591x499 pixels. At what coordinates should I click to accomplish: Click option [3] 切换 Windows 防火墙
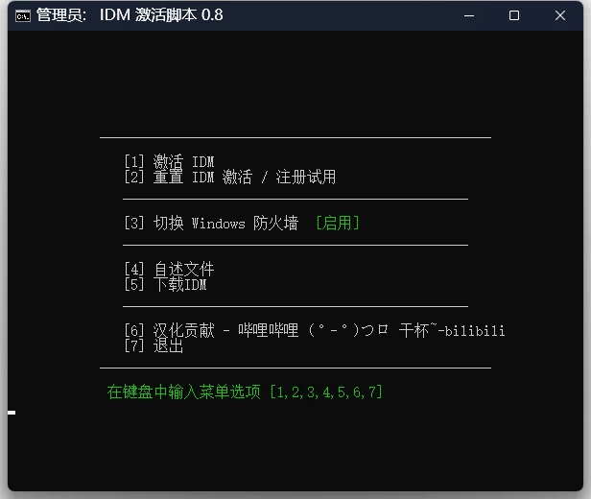click(211, 224)
